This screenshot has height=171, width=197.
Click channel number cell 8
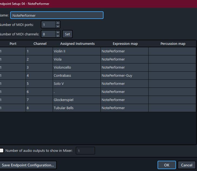pos(39,108)
